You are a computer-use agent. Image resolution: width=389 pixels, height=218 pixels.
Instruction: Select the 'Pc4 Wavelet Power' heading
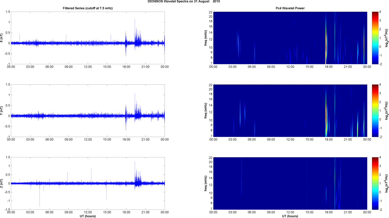tap(290, 8)
